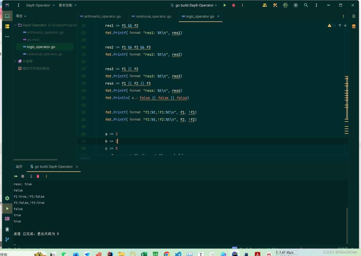This screenshot has height=256, width=361.
Task: Click 'f2:false,!f2:true' output line
Action: coord(29,203)
